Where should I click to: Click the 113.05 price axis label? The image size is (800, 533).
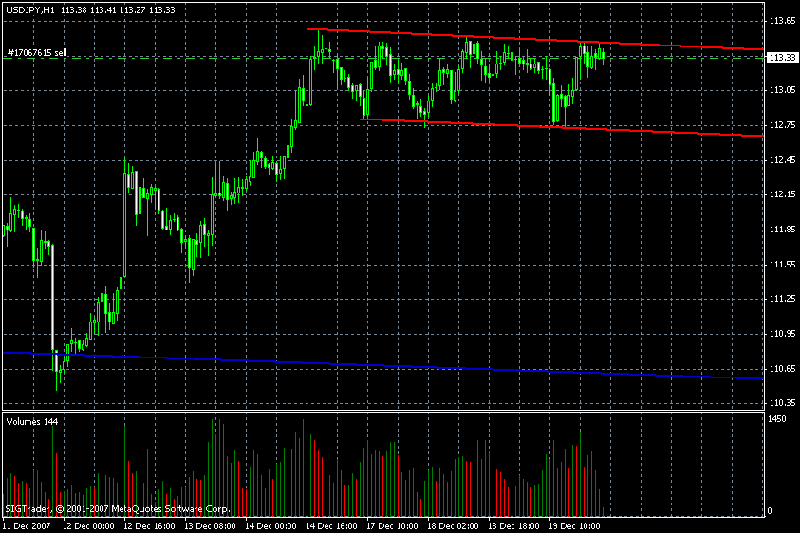click(782, 90)
